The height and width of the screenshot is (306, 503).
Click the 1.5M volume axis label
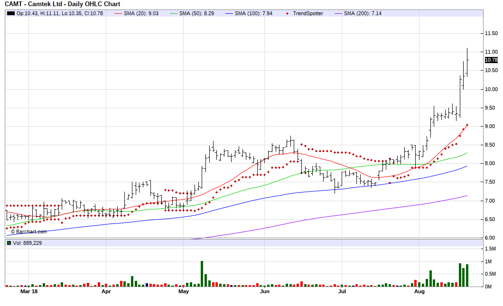click(x=490, y=249)
